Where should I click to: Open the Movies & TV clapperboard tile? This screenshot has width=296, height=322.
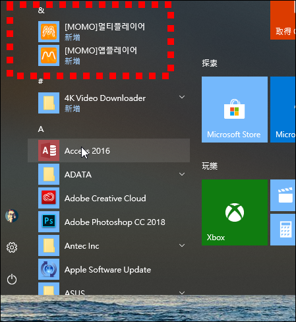(283, 195)
